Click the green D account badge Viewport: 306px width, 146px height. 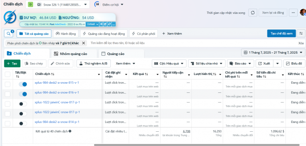click(30, 4)
